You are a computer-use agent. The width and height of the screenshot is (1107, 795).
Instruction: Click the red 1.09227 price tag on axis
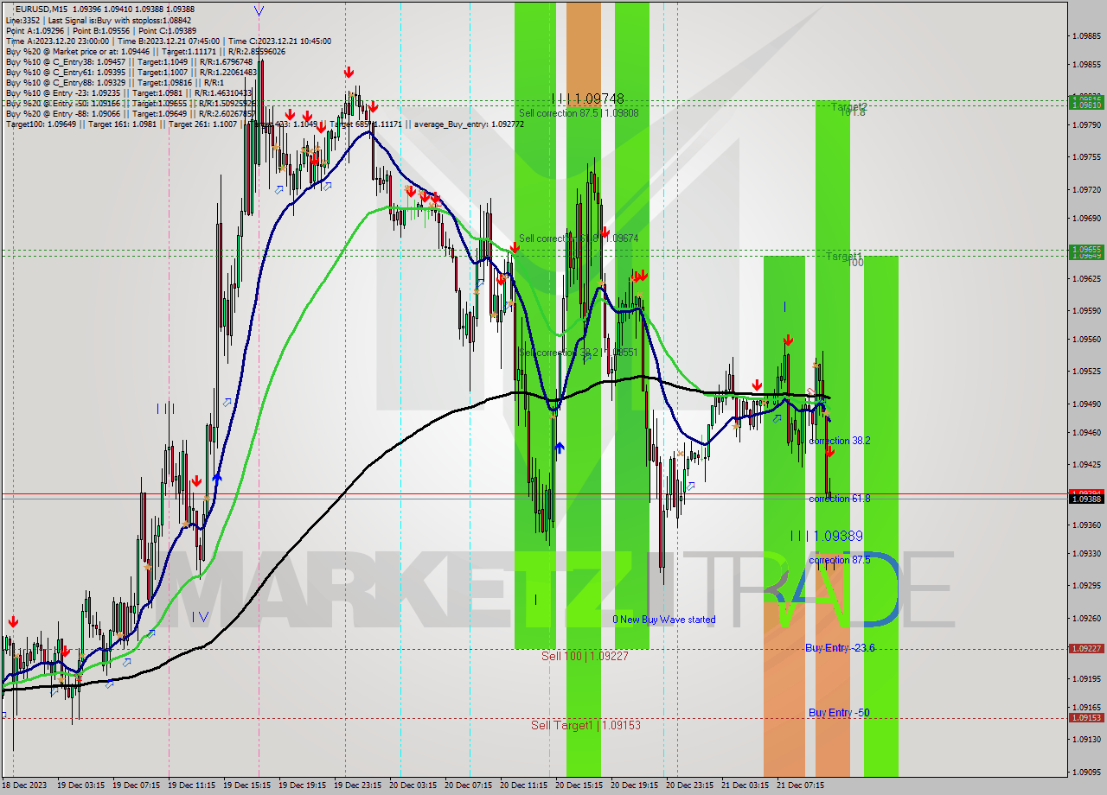[1086, 648]
